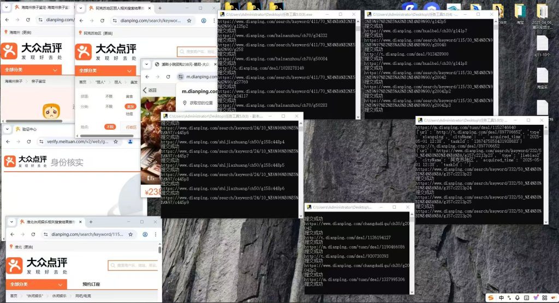Switch to the 验证中心 tab
The image size is (559, 303).
pos(28,129)
